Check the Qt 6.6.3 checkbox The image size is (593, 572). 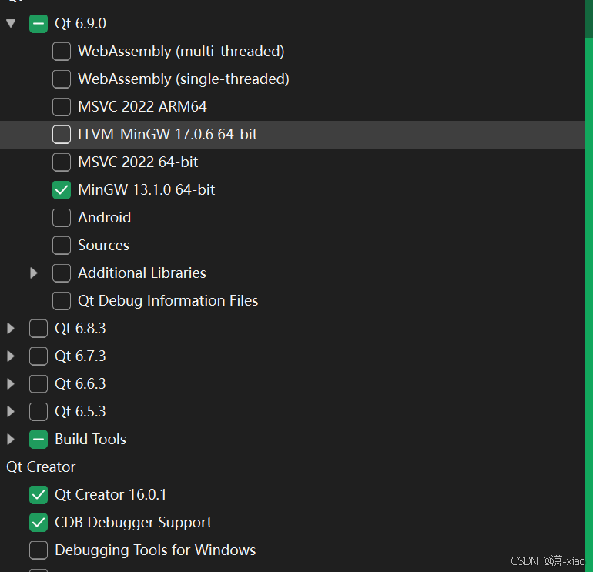(x=39, y=384)
